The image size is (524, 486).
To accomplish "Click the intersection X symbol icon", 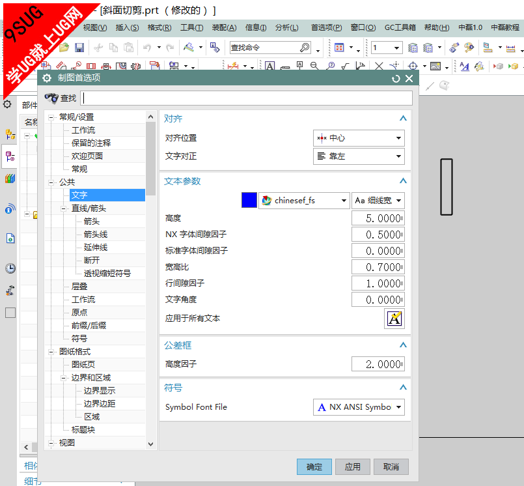I will [379, 66].
